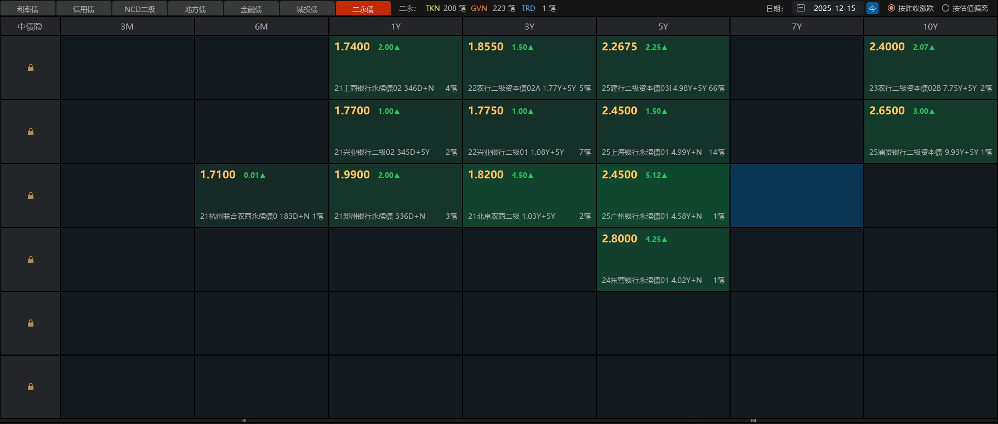
Task: Toggle lock in the 24东营银行永续债01 row
Action: pos(31,260)
